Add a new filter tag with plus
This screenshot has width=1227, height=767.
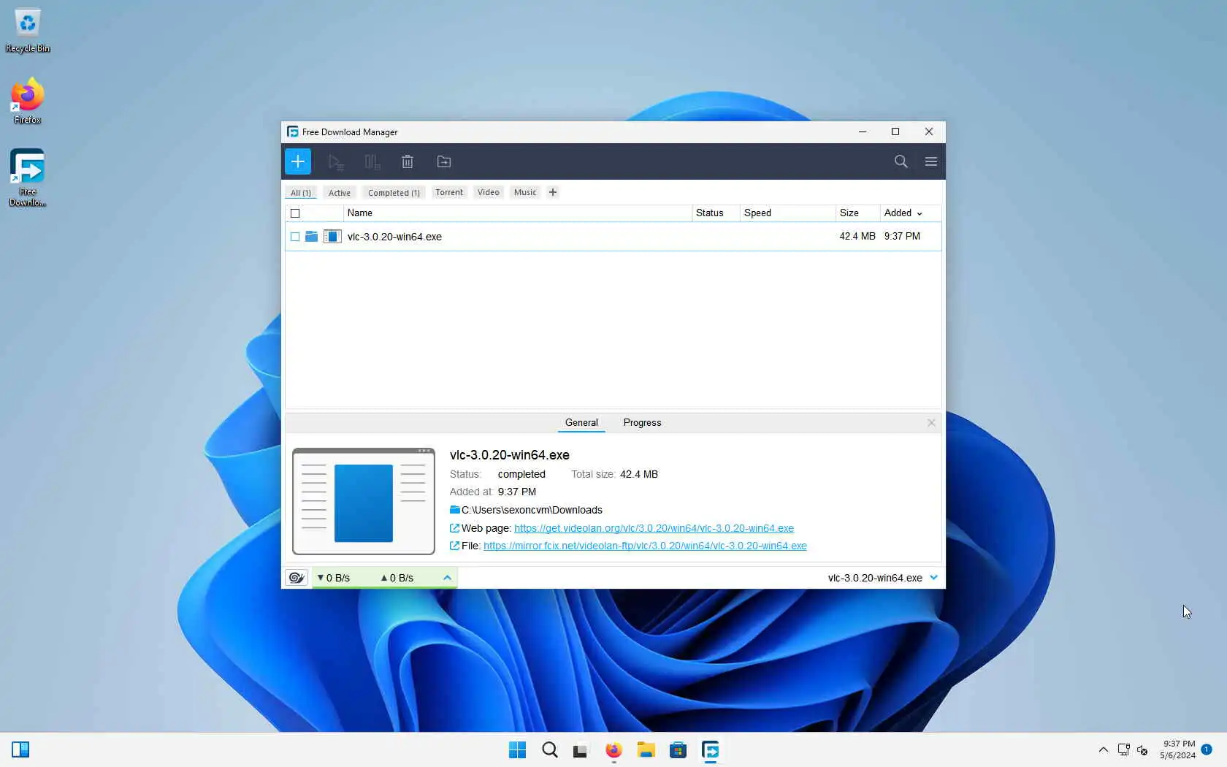click(x=553, y=192)
